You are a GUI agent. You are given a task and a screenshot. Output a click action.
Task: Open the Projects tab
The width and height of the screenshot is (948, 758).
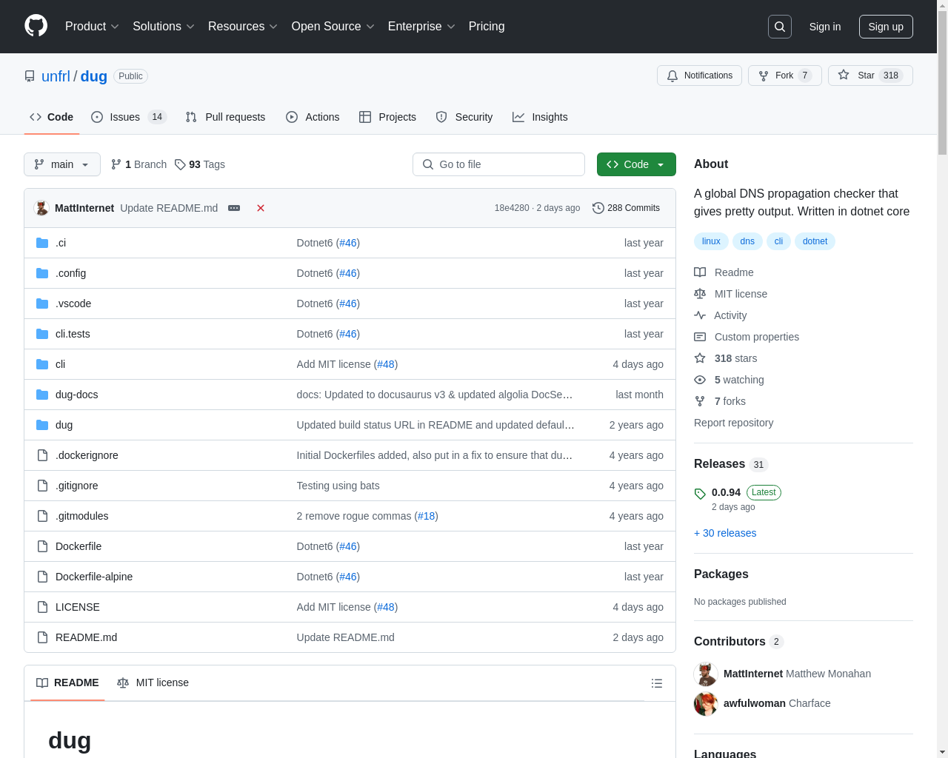tap(387, 117)
